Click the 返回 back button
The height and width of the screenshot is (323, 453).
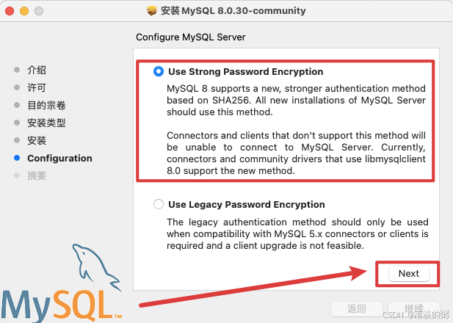click(x=357, y=309)
